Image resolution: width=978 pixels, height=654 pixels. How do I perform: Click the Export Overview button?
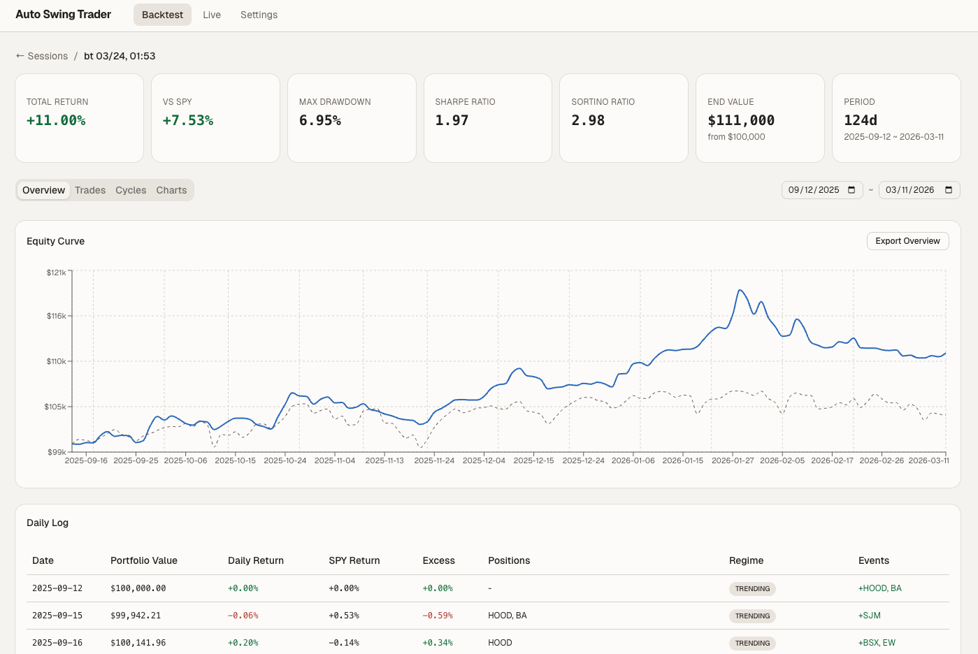(x=907, y=240)
